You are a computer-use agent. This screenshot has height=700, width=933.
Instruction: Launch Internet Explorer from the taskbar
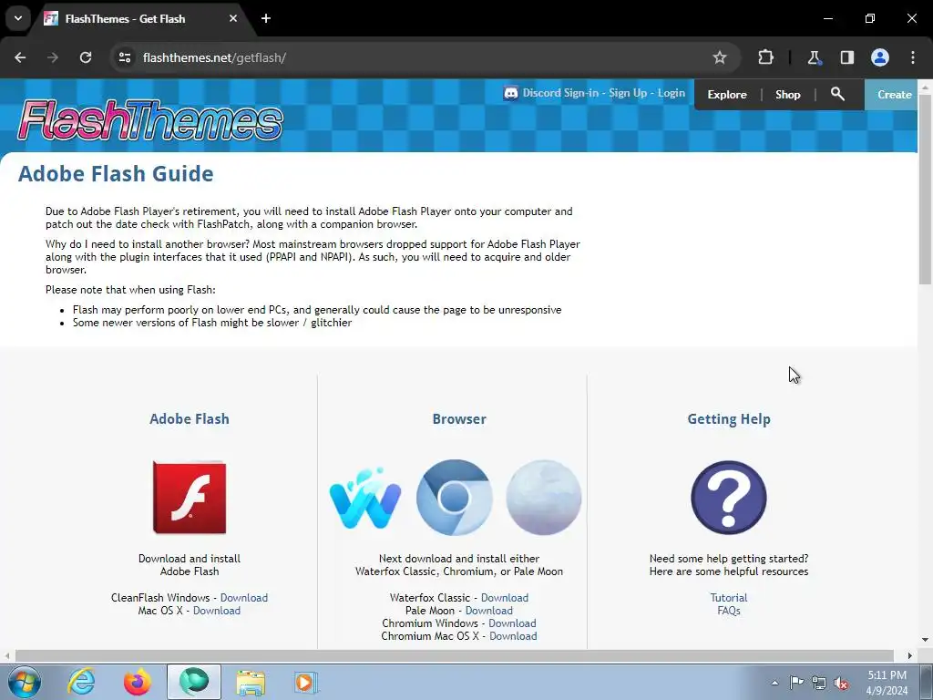coord(81,682)
